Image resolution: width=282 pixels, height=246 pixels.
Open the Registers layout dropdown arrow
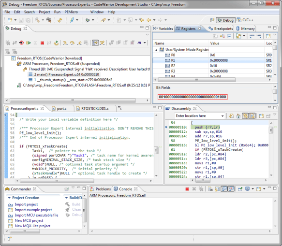[x=244, y=36]
